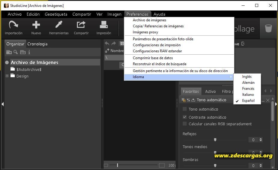The height and width of the screenshot is (170, 278).
Task: Click the undo arrow icon
Action: (x=107, y=43)
